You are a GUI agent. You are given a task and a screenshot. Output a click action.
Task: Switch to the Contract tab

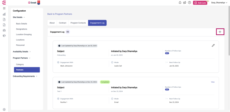(62, 23)
